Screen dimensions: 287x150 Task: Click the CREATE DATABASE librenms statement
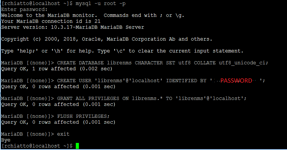(163, 63)
